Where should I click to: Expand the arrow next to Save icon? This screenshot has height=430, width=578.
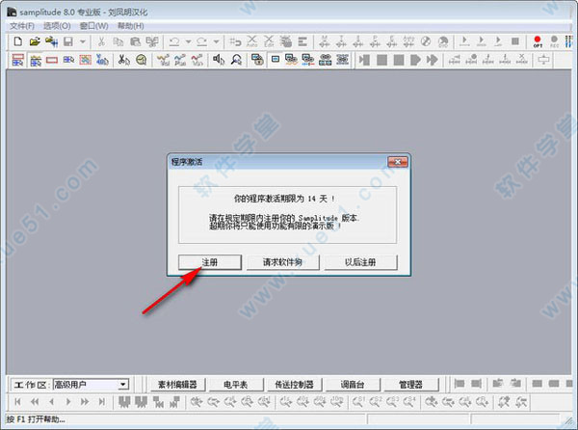tap(83, 41)
